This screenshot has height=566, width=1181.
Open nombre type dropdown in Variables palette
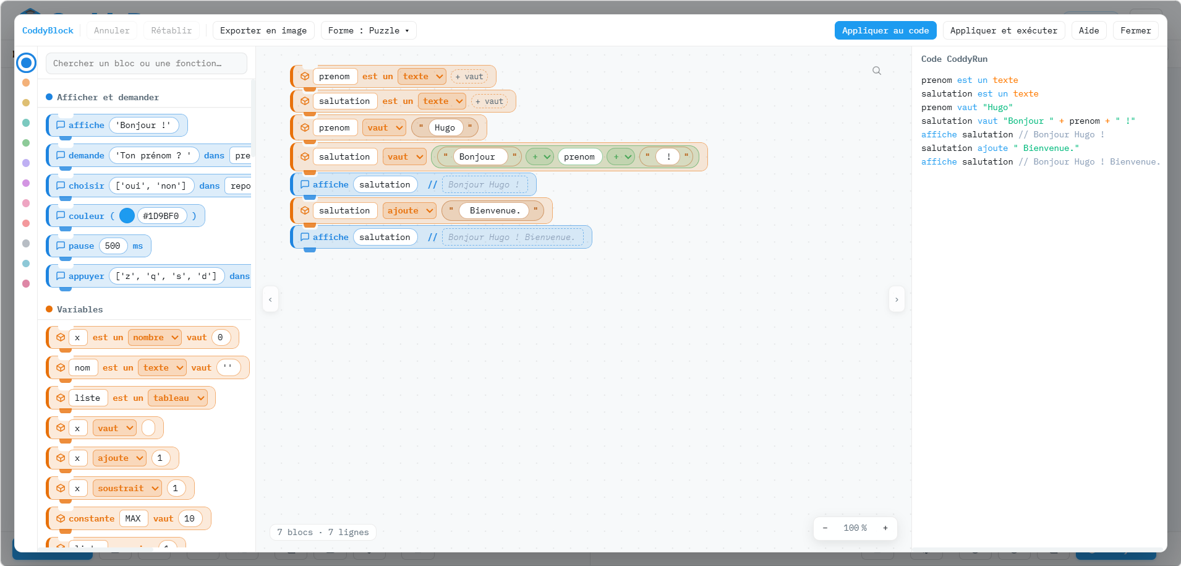(x=155, y=337)
